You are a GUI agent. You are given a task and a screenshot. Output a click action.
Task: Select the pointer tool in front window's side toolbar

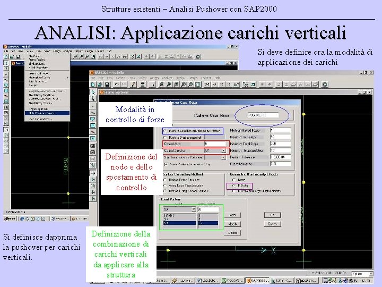click(x=93, y=92)
